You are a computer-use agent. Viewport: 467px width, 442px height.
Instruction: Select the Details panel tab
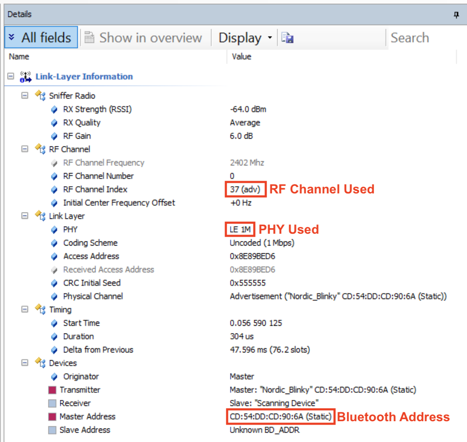20,14
